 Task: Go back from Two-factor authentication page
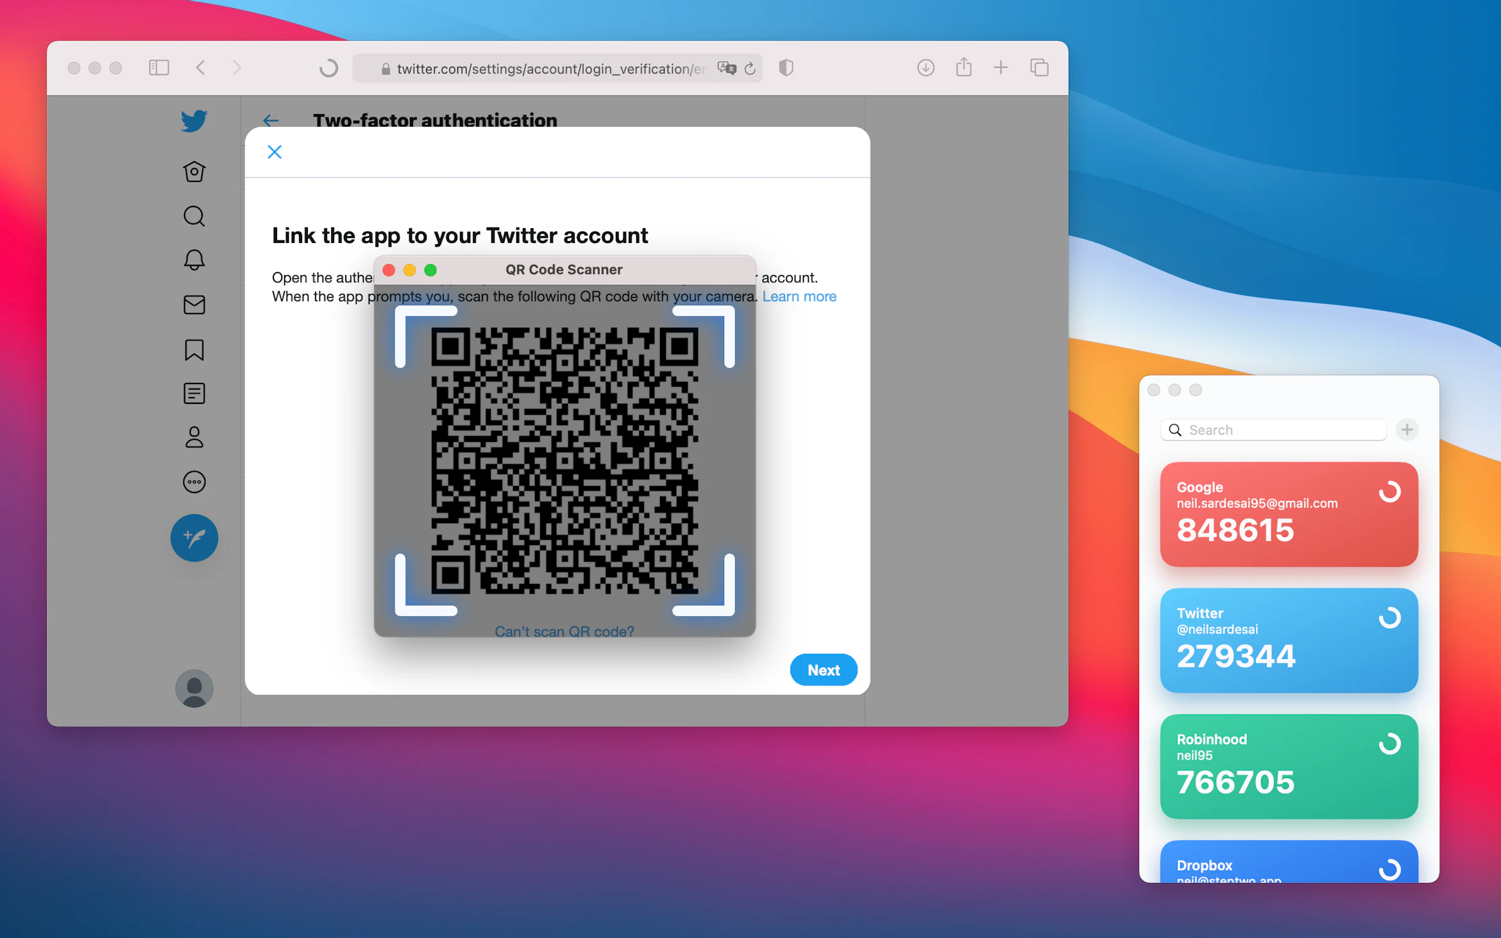pyautogui.click(x=271, y=121)
